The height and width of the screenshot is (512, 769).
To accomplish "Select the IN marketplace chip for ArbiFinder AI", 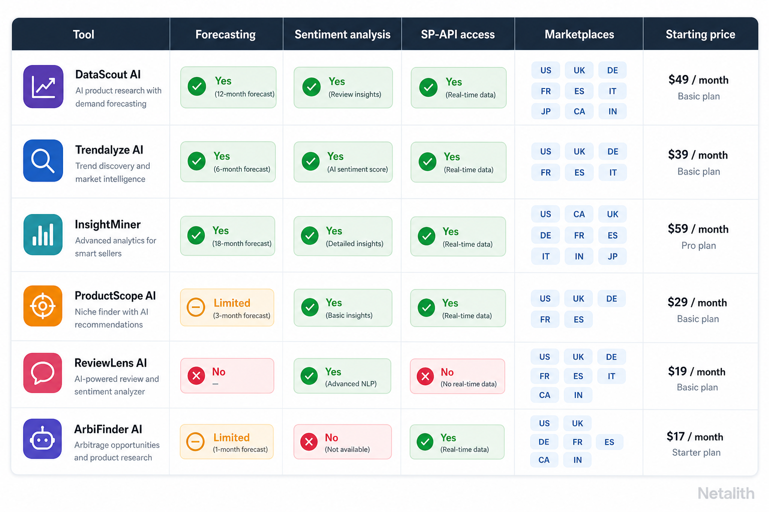I will [x=578, y=460].
